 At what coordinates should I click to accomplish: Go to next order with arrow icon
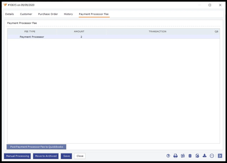pyautogui.click(x=220, y=156)
